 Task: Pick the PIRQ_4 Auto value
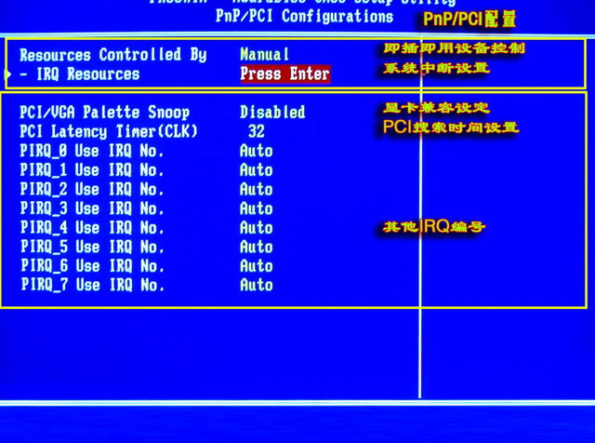256,228
